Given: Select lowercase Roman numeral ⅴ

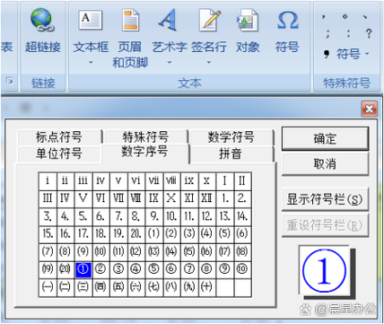Looking at the screenshot, I should click(x=118, y=180).
